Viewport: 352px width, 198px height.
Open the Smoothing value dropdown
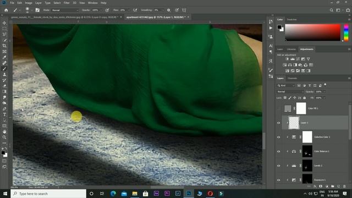tap(163, 10)
